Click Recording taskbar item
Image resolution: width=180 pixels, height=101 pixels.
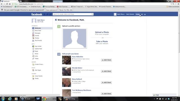click(x=71, y=99)
